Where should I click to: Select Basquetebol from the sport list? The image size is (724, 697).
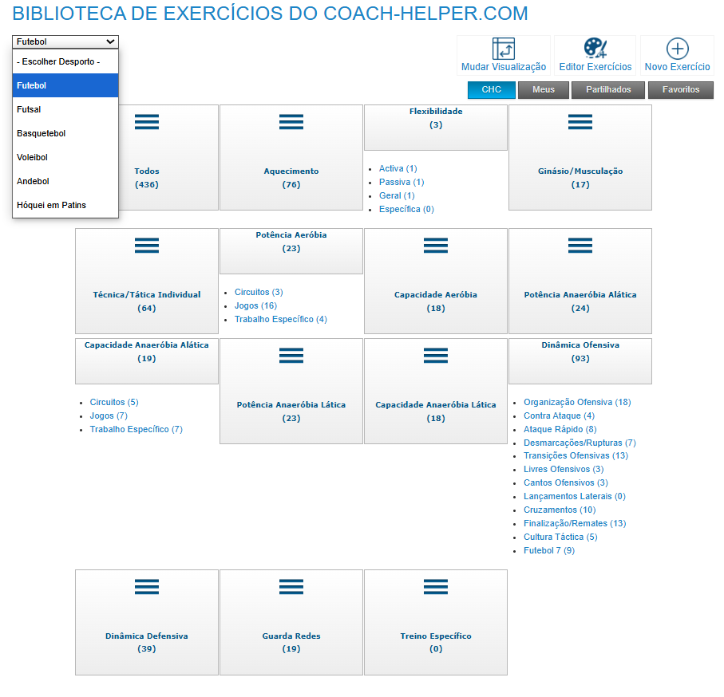click(x=65, y=133)
